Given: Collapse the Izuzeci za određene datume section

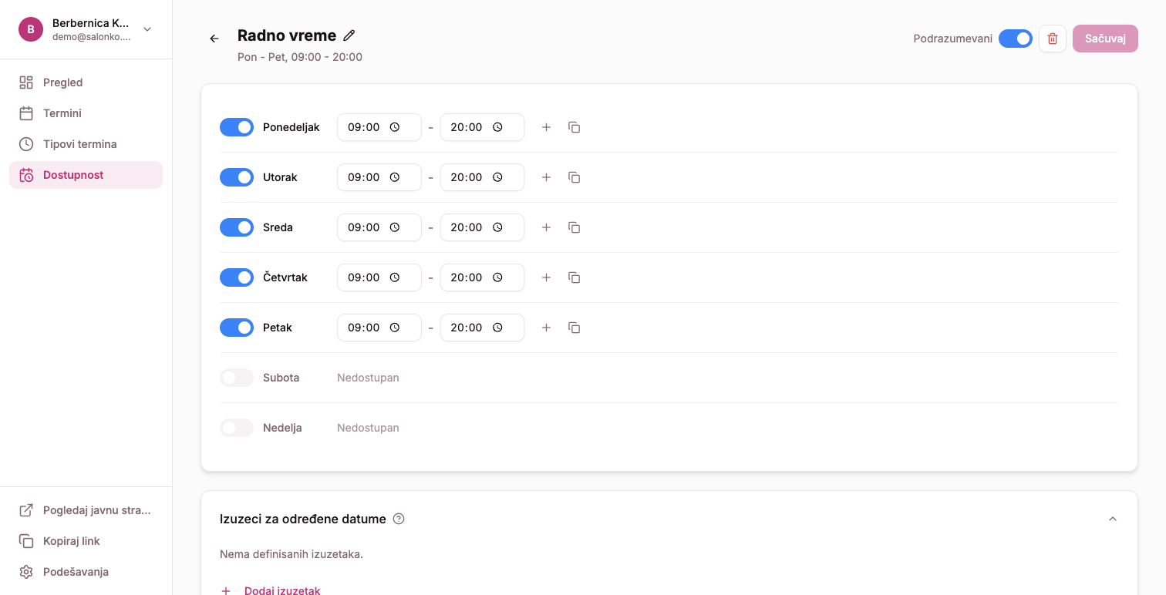Looking at the screenshot, I should tap(1112, 519).
